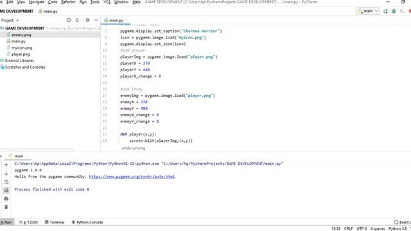This screenshot has width=411, height=231.
Task: Click the green Debug bug icon
Action: [x=394, y=12]
